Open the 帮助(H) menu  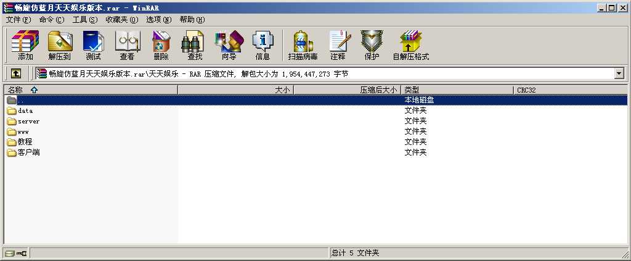192,19
